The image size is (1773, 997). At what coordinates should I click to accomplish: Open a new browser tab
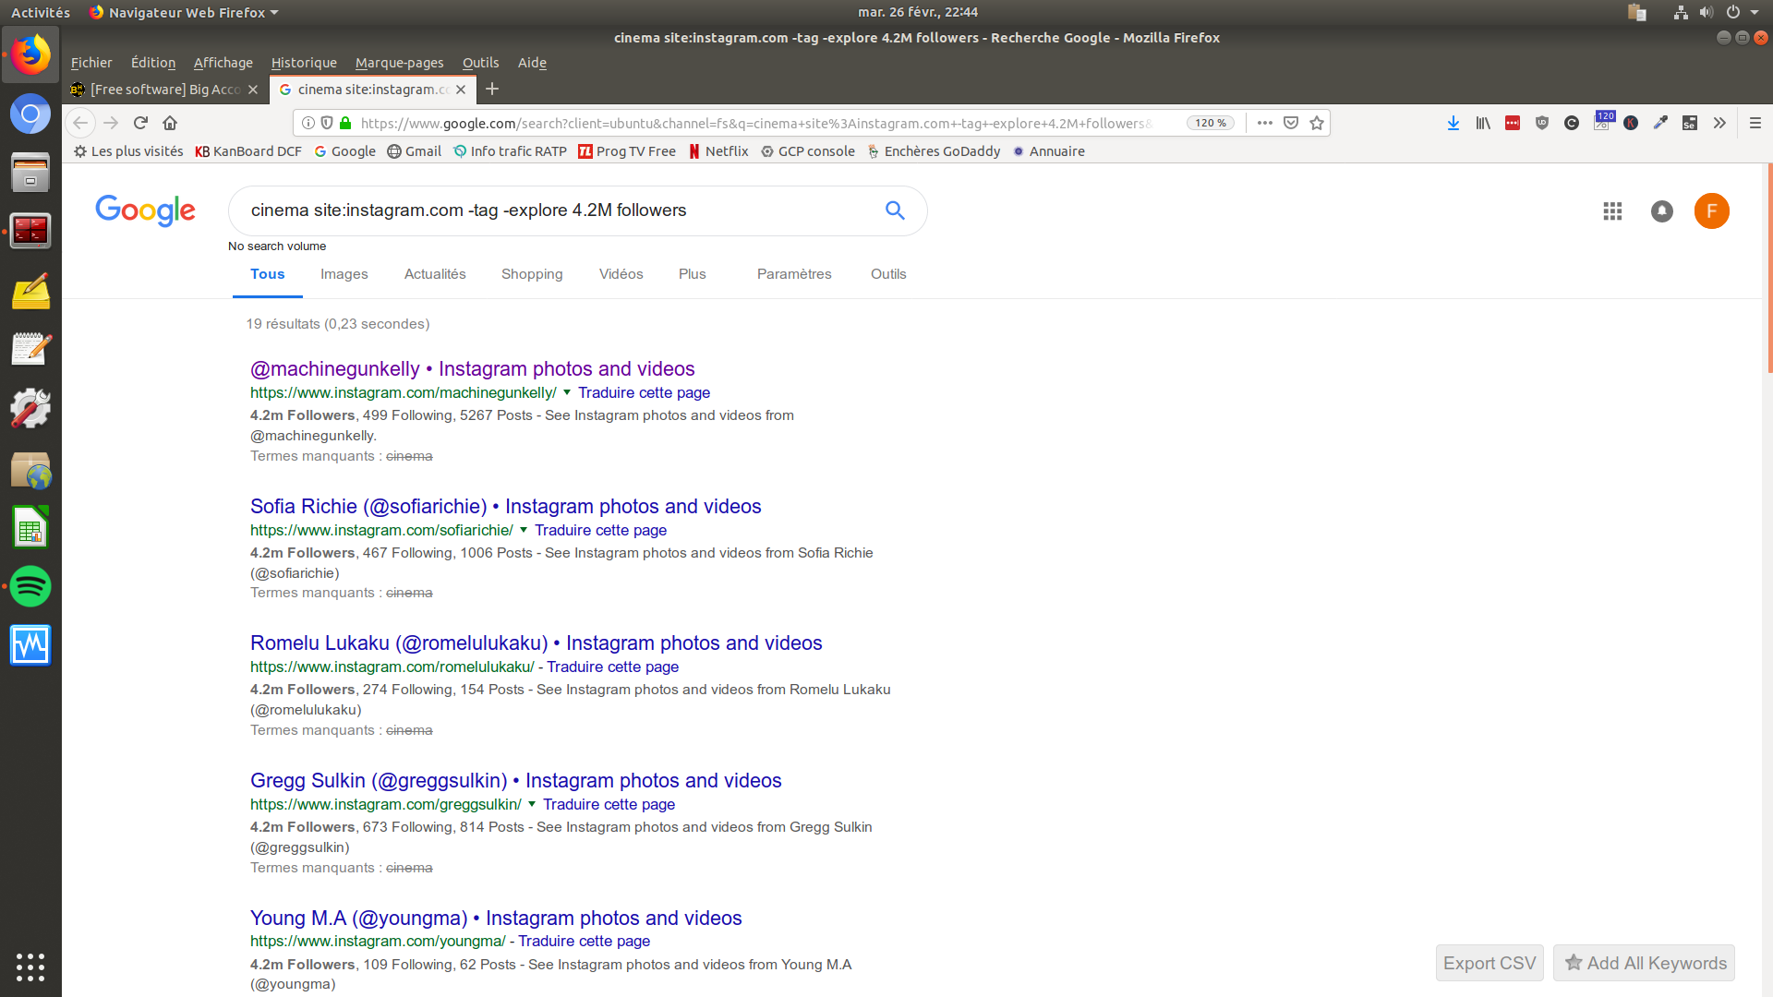click(x=492, y=89)
